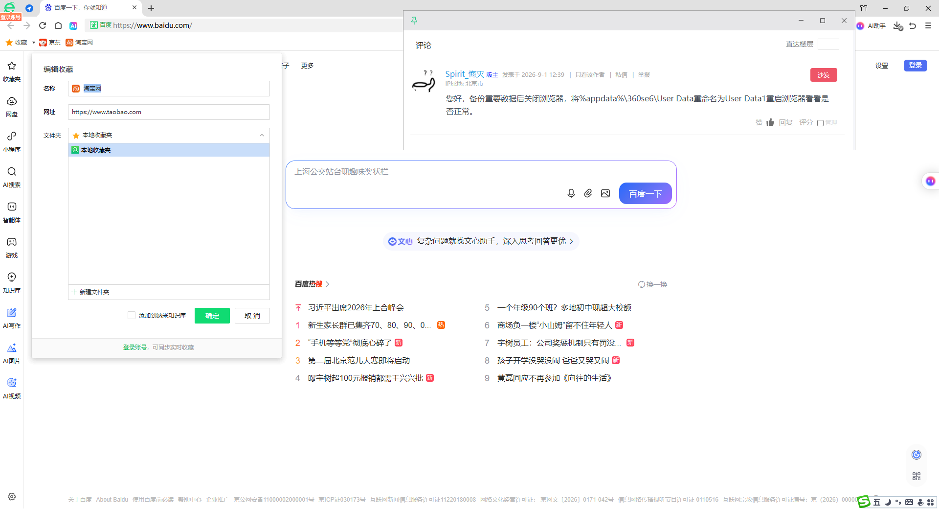Open hot search 第二届北京范儿大赛即将启动

[x=359, y=361]
